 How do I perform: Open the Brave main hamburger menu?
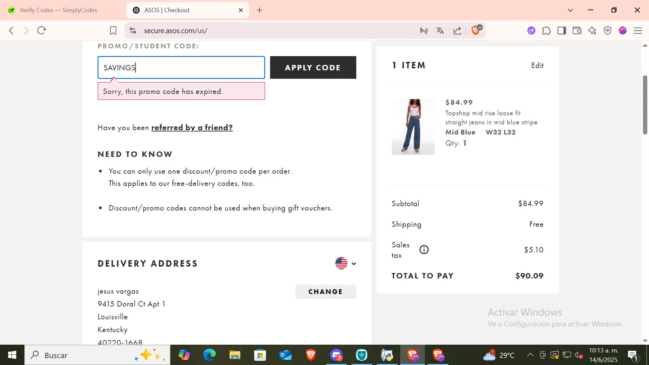[638, 30]
